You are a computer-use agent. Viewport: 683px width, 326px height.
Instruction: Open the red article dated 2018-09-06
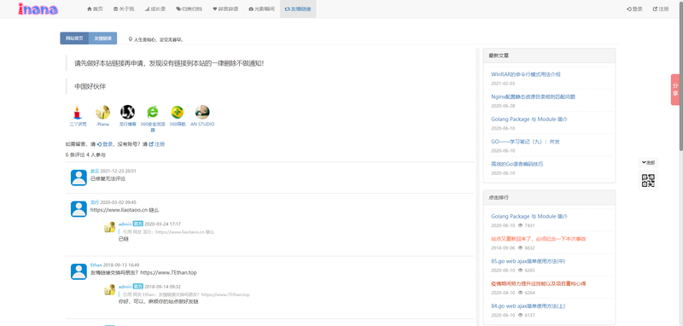click(539, 239)
